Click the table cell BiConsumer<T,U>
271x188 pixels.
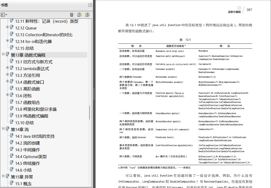tap(207, 77)
